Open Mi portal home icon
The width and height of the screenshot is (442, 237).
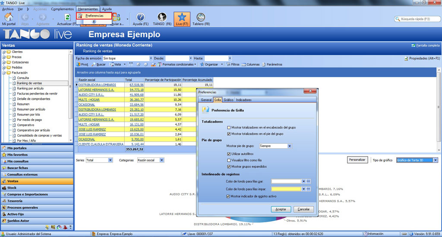click(9, 17)
